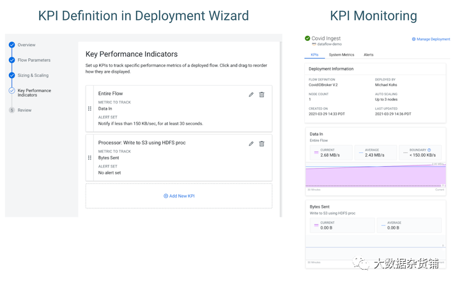Click the Boundary < 150.00 KB/s card
The image size is (453, 283).
click(x=420, y=153)
